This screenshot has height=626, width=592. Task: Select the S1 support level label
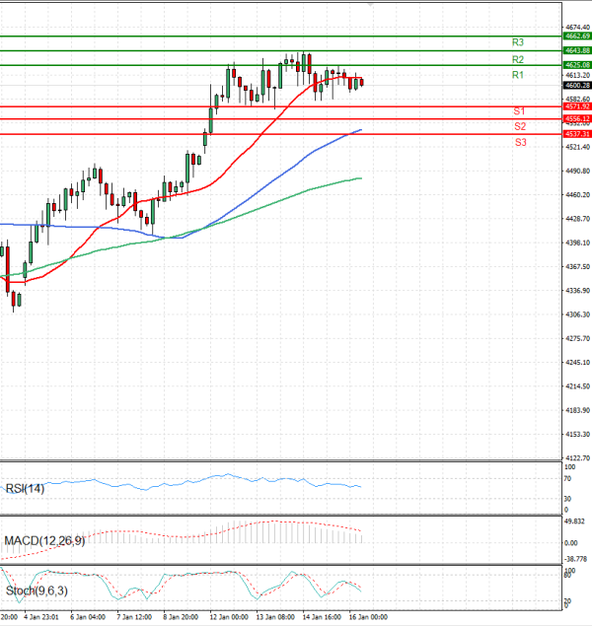[518, 111]
